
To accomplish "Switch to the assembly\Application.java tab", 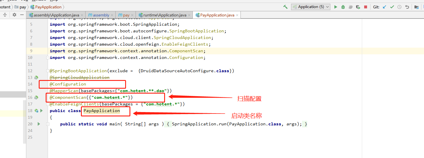I will click(56, 15).
